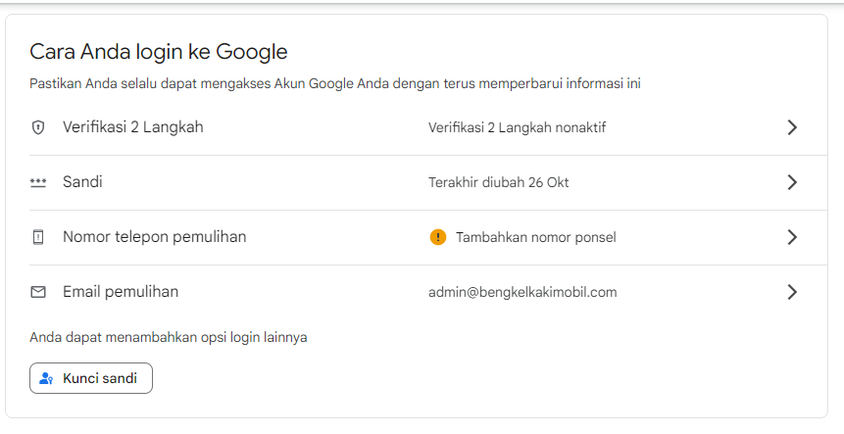Click the "Verifikasi 2 Langkah nonaktif" status text
The height and width of the screenshot is (434, 844).
518,128
